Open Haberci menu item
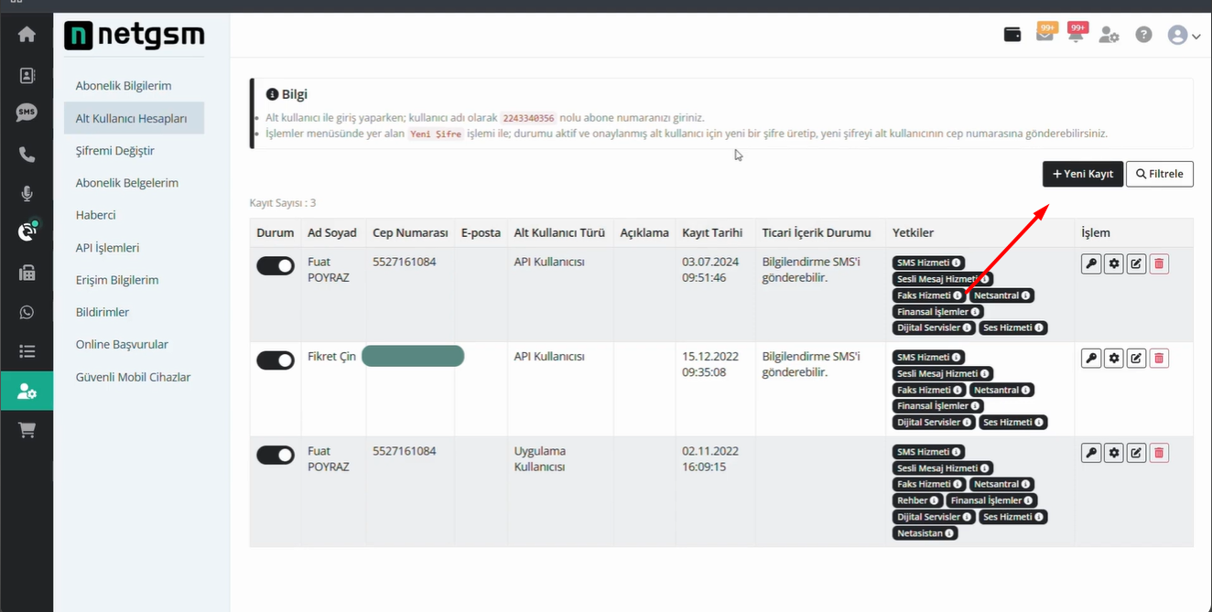This screenshot has width=1212, height=612. pyautogui.click(x=95, y=215)
